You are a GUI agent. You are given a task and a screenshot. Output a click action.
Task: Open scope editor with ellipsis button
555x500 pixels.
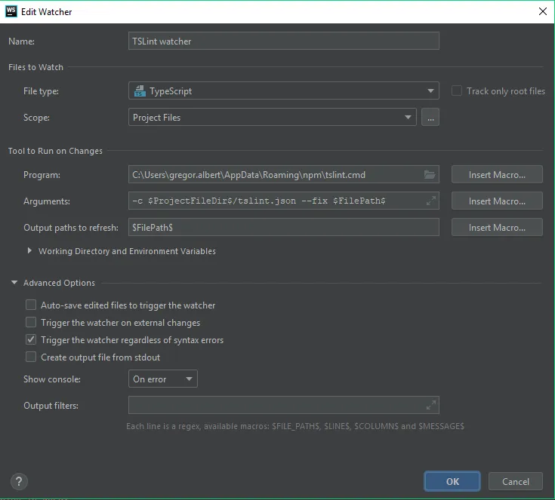tap(430, 118)
